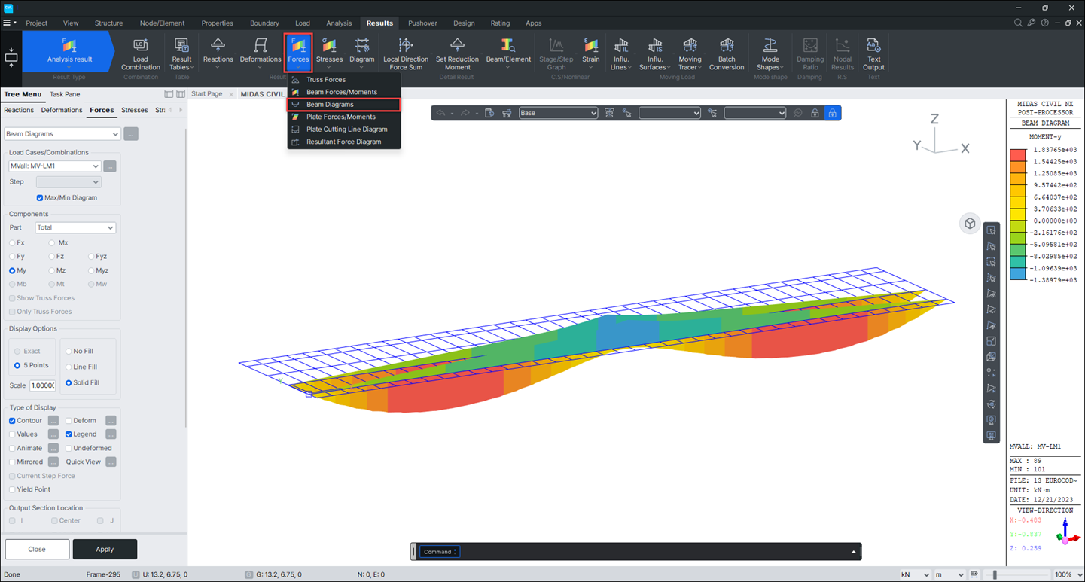Image resolution: width=1085 pixels, height=582 pixels.
Task: Open the Mode Shapes tool
Action: [x=770, y=53]
